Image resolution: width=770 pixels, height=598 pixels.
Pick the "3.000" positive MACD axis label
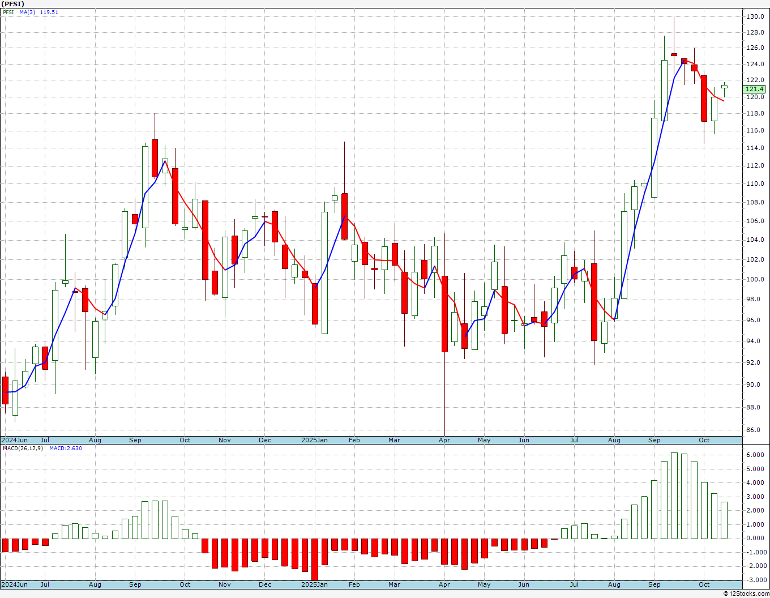pos(755,497)
